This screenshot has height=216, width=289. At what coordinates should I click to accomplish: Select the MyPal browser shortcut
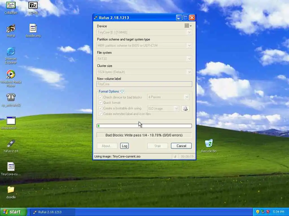tap(11, 30)
